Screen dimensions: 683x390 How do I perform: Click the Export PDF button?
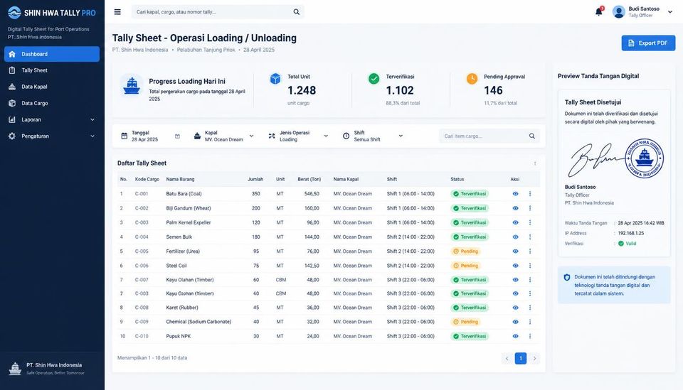[x=648, y=43]
